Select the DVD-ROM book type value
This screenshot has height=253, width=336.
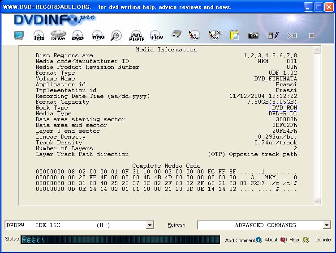click(284, 108)
